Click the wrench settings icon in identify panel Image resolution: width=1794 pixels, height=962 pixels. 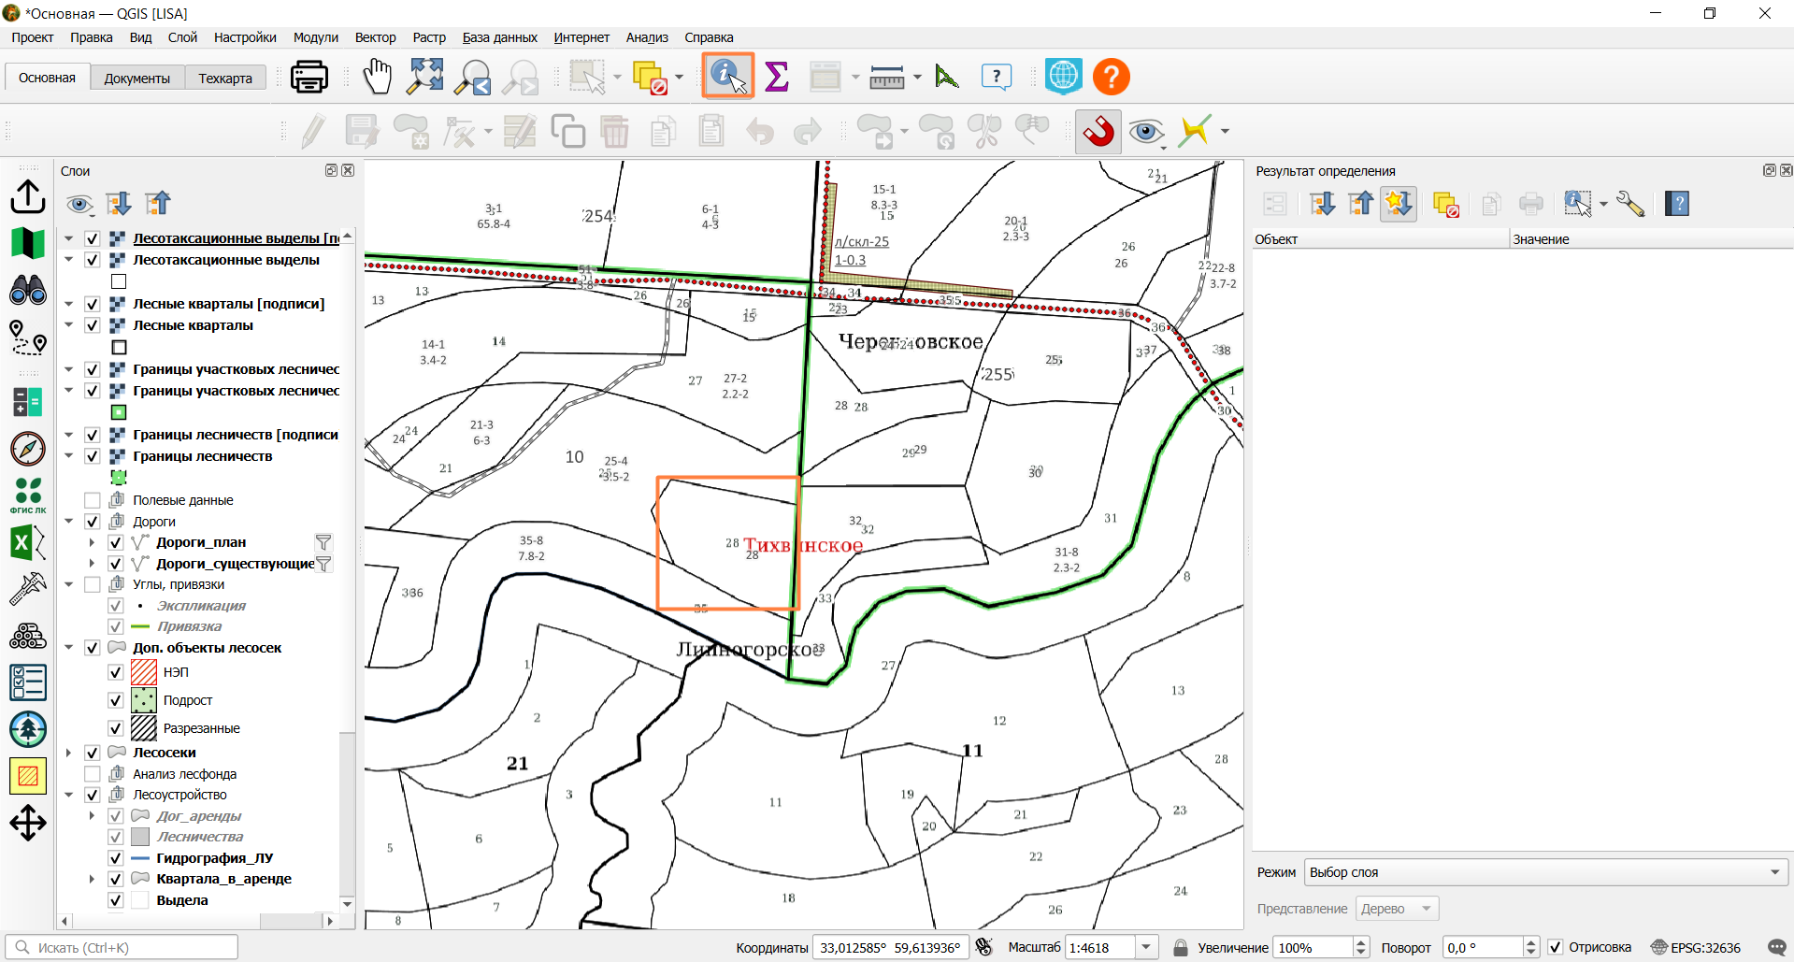coord(1630,204)
